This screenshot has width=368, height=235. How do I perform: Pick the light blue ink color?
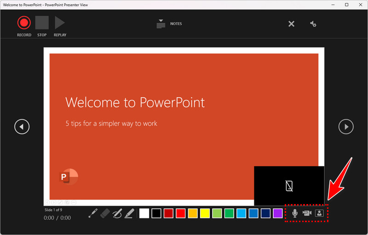coord(241,213)
